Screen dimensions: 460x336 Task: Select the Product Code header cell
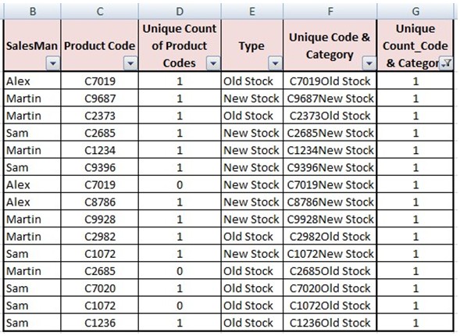pyautogui.click(x=100, y=45)
